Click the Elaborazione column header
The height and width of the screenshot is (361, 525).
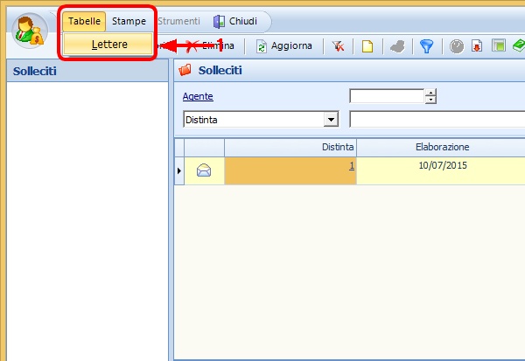pos(442,148)
